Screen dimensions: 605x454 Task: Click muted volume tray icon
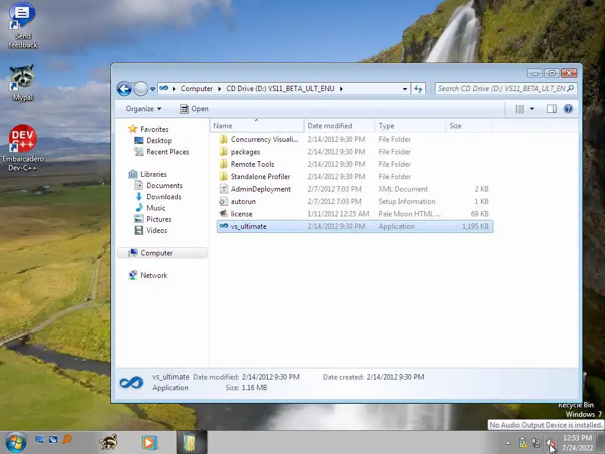click(x=551, y=443)
